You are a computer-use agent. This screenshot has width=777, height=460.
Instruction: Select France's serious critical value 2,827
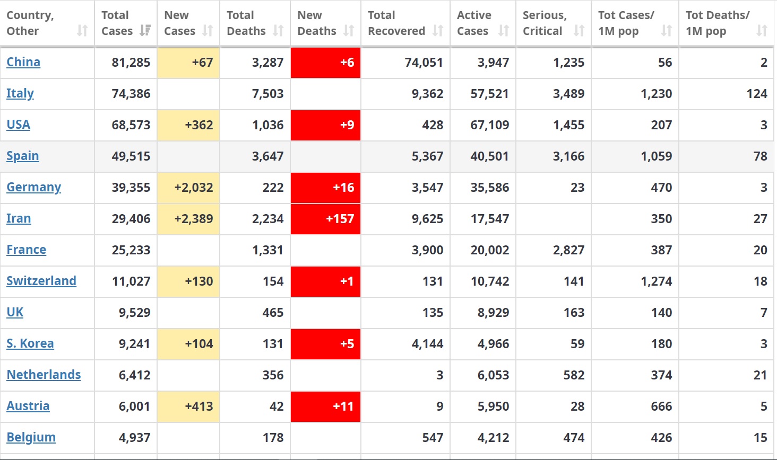[x=569, y=250]
